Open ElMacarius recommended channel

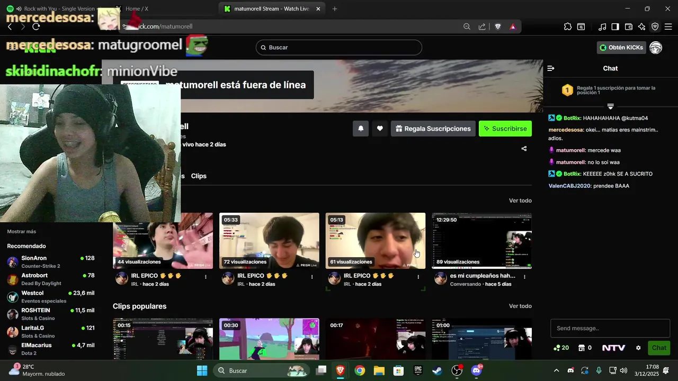51,349
